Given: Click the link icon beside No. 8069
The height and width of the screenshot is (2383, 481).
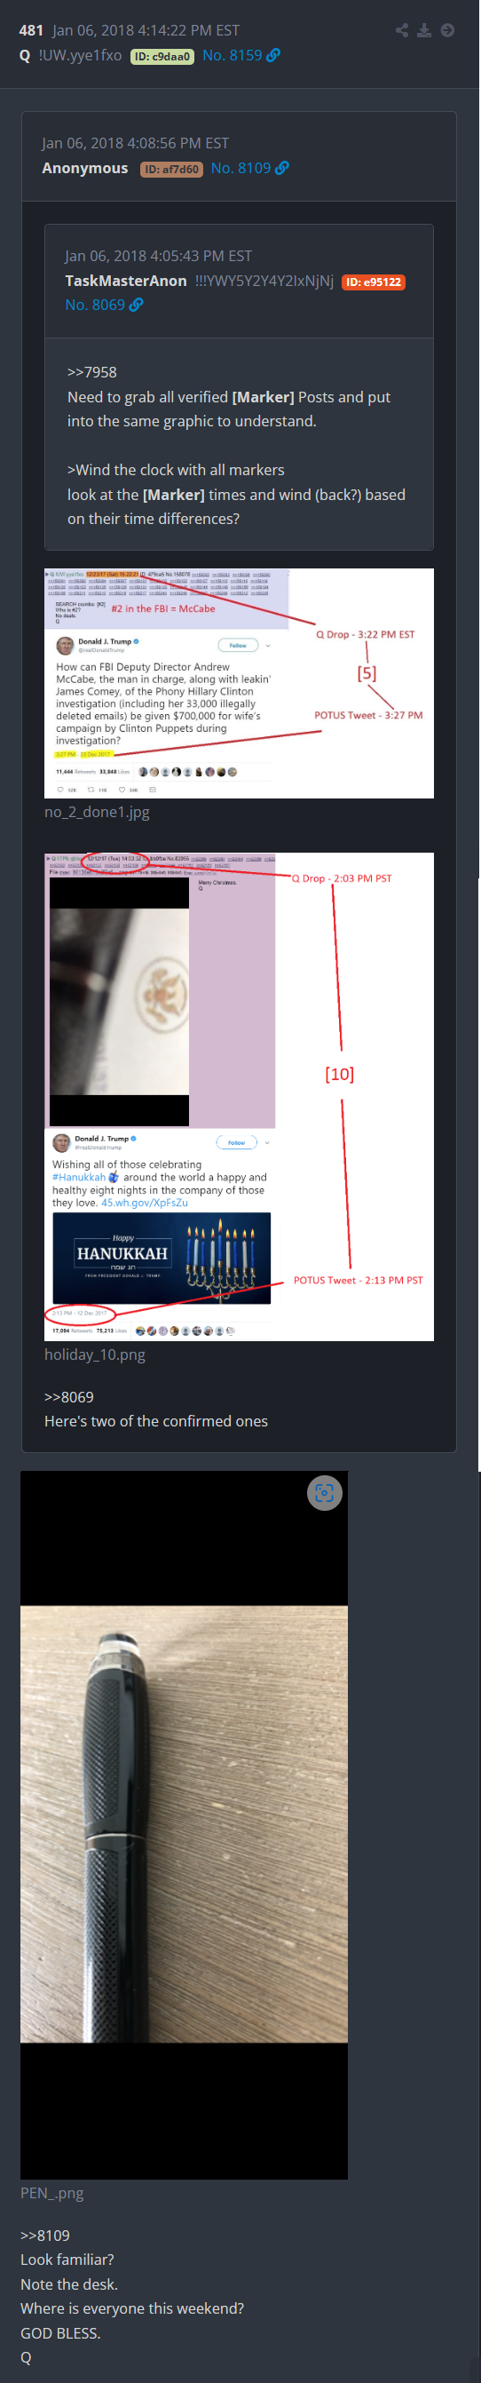Looking at the screenshot, I should [x=136, y=305].
